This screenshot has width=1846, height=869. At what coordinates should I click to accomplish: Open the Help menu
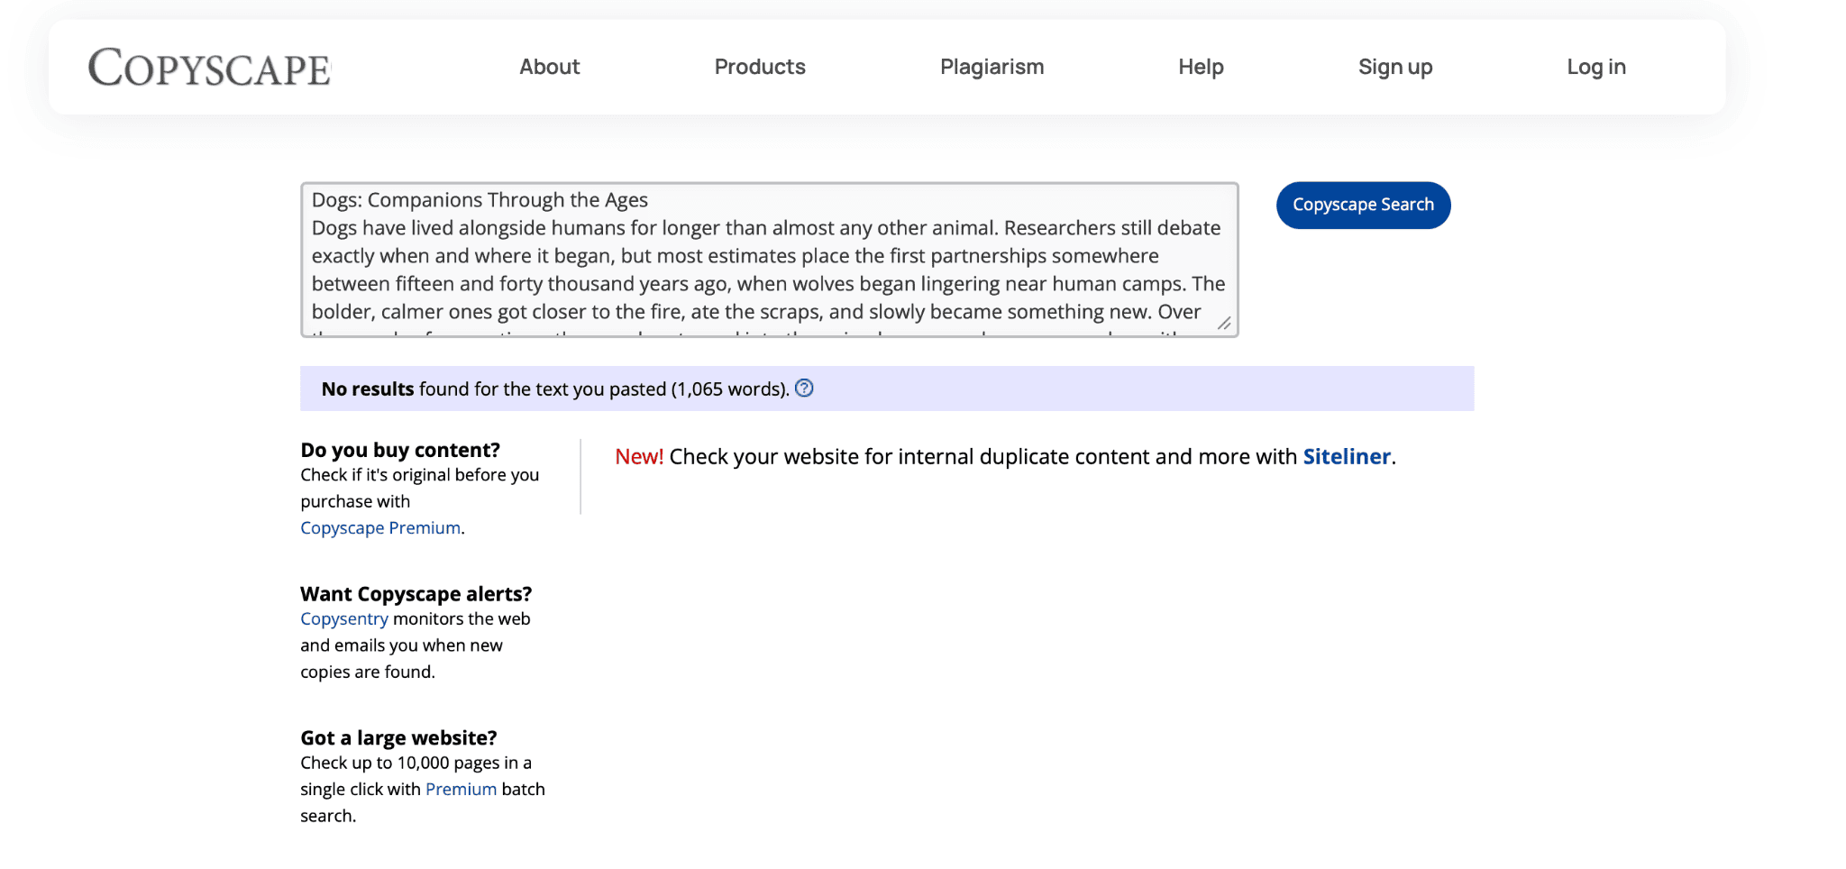(x=1201, y=67)
